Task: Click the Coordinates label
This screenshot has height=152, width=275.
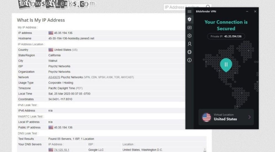Action: [26, 99]
